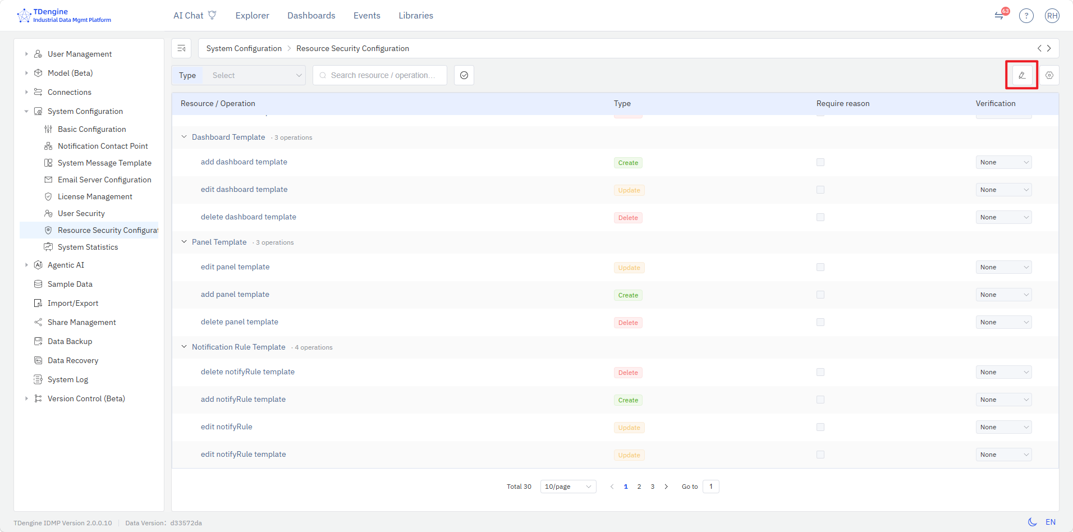Click the Email Server Configuration envelope icon

(x=48, y=180)
